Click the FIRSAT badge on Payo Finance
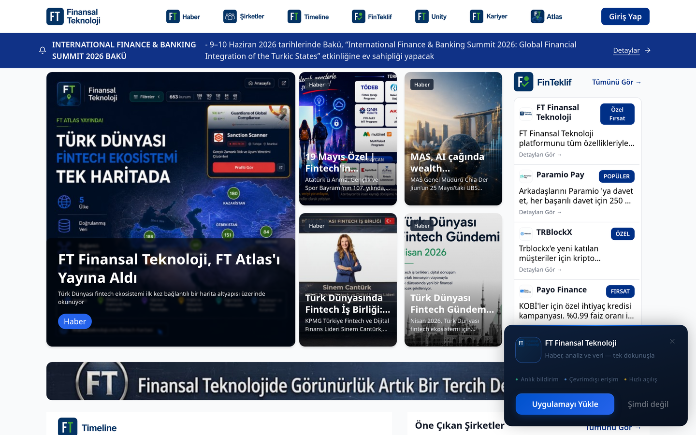 point(620,291)
